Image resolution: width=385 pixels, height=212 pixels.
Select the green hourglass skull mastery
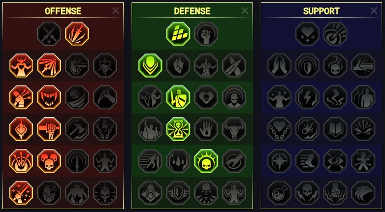[x=178, y=129]
